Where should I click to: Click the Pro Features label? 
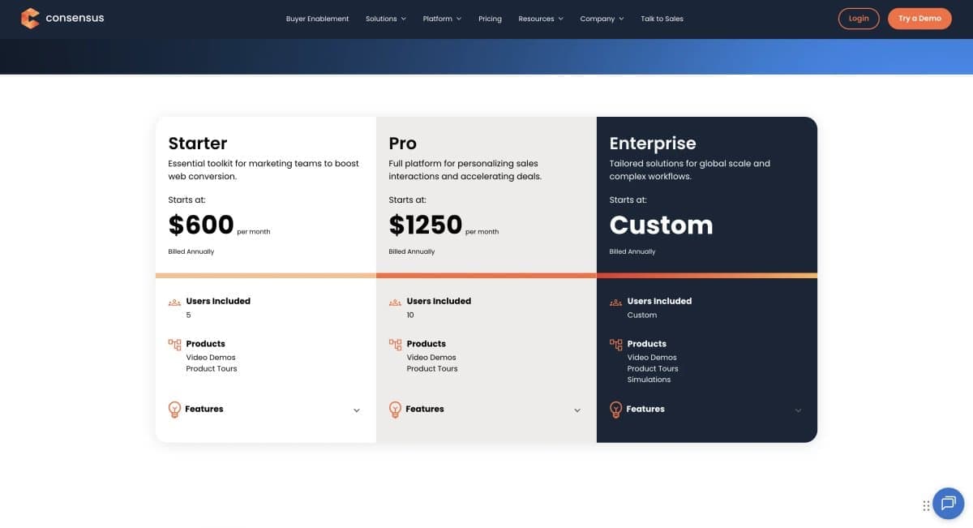[425, 409]
